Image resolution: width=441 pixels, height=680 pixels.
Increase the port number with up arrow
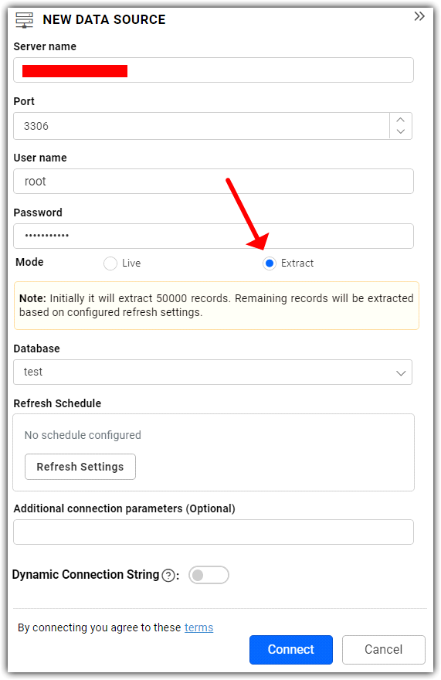point(401,120)
